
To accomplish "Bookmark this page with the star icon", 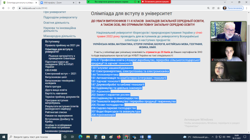I will pos(218,8).
